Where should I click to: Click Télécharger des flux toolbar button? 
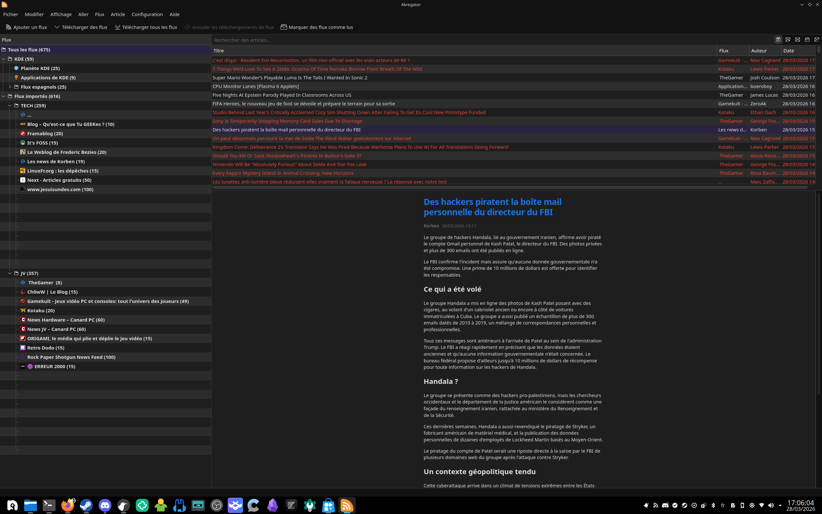pyautogui.click(x=81, y=27)
